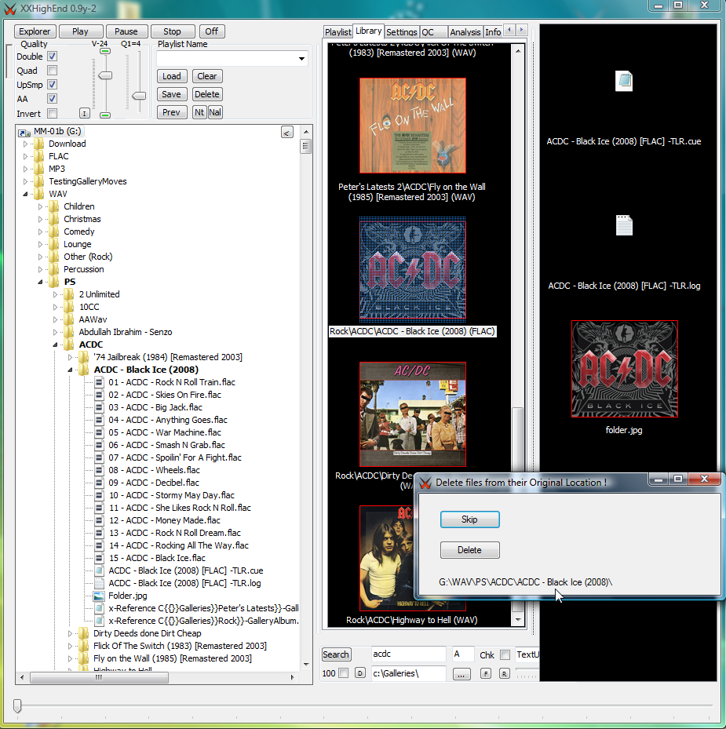Click the tab scroll right arrow next to Info
Viewport: 726px width, 729px height.
[521, 31]
